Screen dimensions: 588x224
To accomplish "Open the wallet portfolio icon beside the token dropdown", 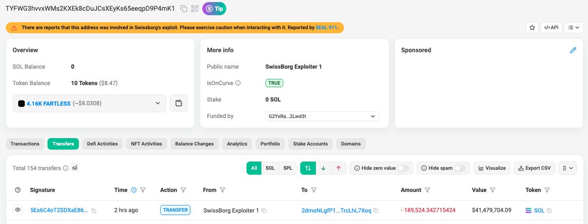I will [179, 103].
